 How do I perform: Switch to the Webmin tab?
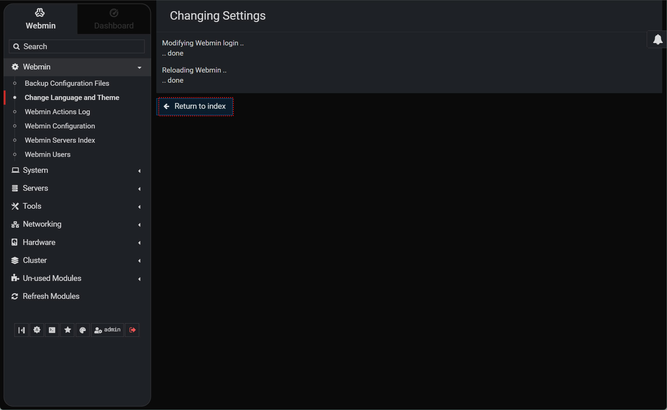[x=41, y=19]
